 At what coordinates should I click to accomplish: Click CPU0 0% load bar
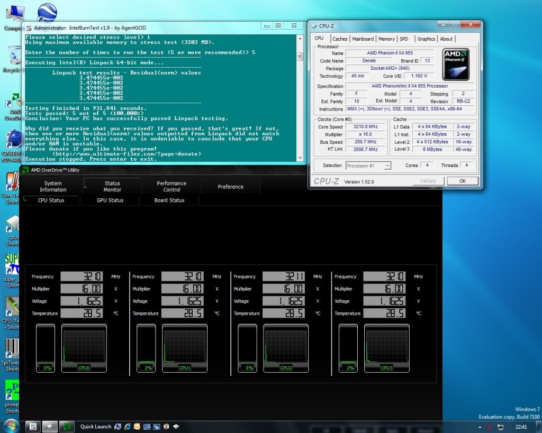46,348
